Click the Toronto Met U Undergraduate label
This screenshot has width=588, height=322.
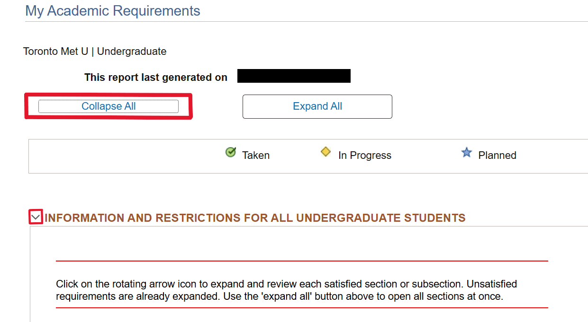[95, 51]
